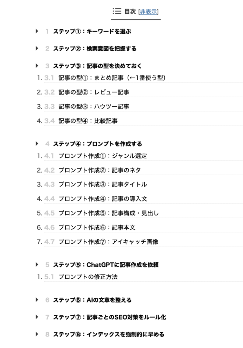Jump to the ステップ①：キーワードを選ぶ heading

[x=92, y=31]
